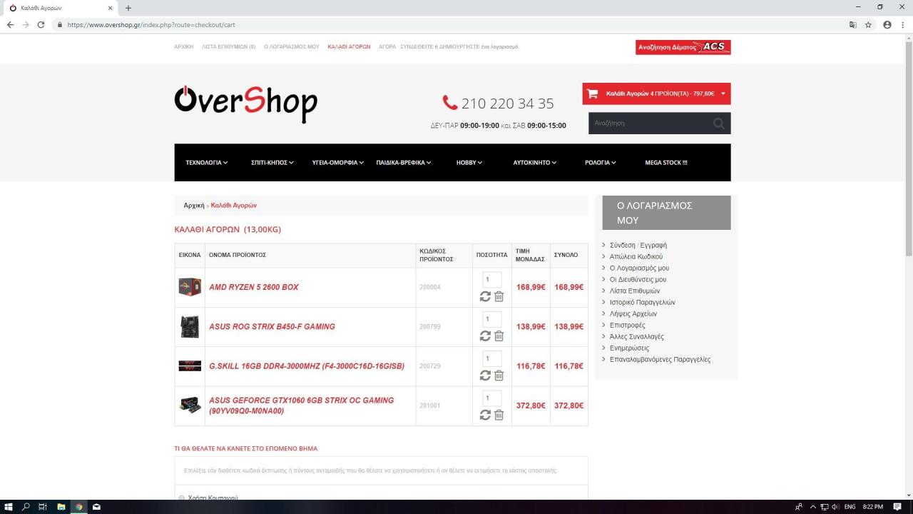
Task: Click 'Αρχική' in the breadcrumb
Action: click(194, 205)
